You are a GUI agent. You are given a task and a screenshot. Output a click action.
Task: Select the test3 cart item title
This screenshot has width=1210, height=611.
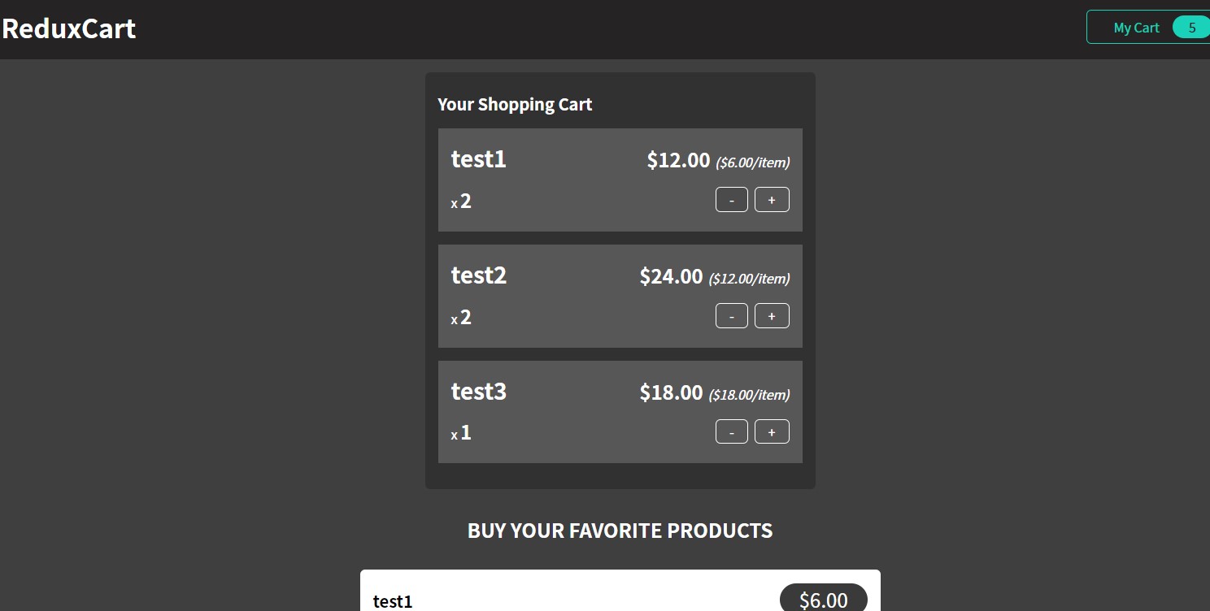coord(478,392)
